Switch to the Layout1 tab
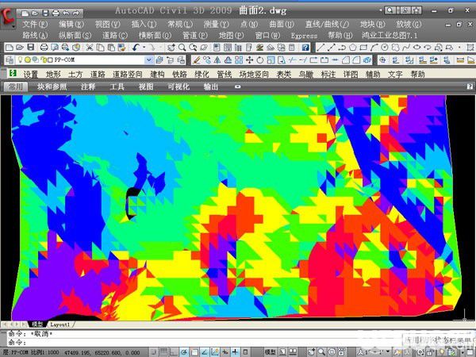Image resolution: width=476 pixels, height=357 pixels. 59,324
